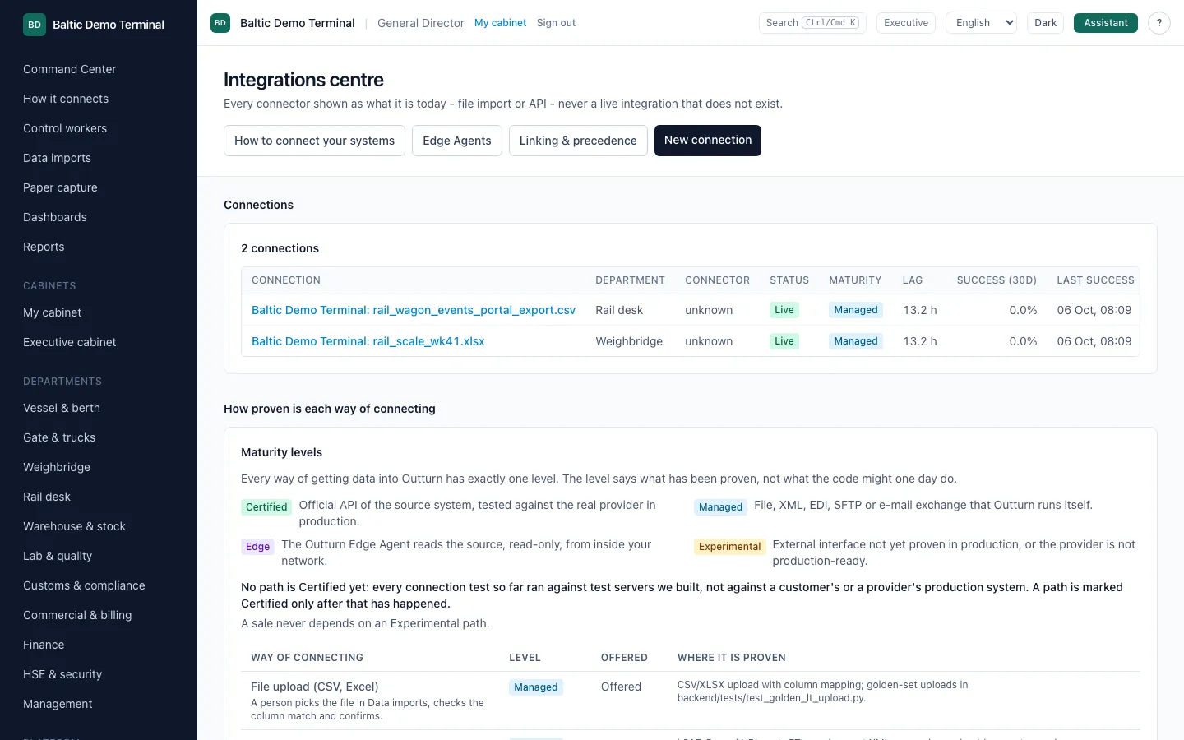Open My cabinet link in header

pyautogui.click(x=501, y=23)
